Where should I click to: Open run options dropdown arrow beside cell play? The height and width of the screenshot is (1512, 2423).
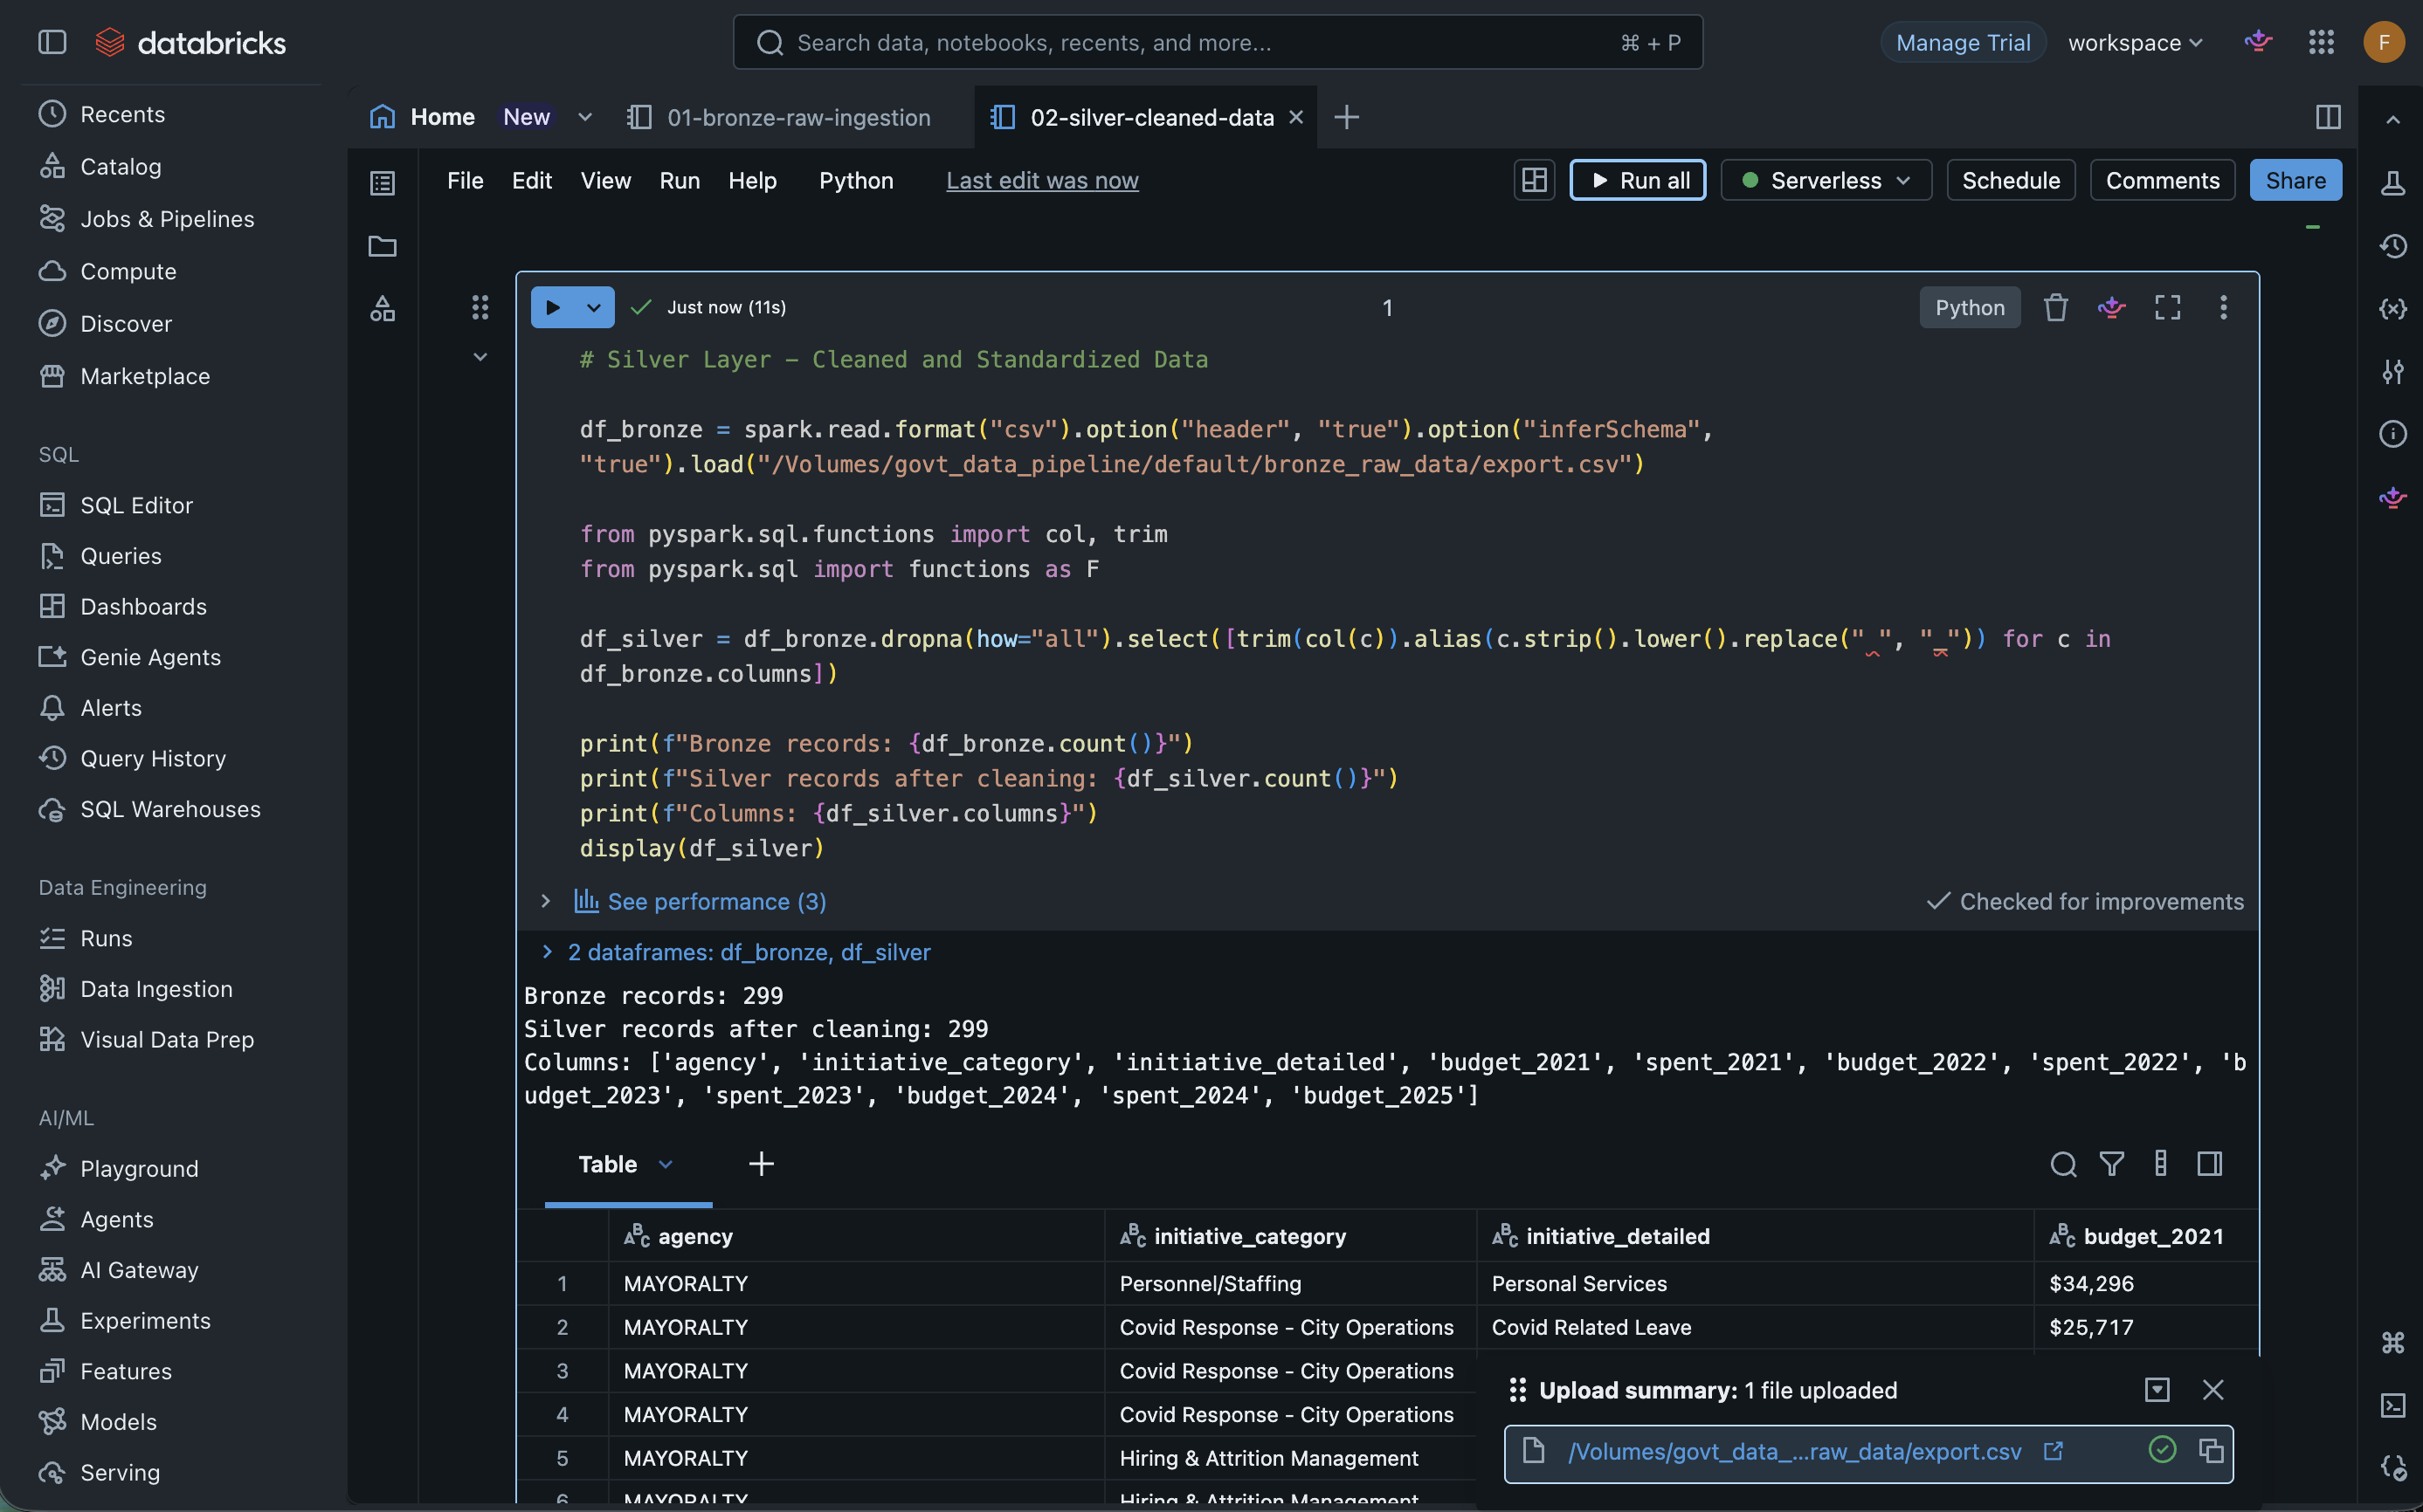pyautogui.click(x=594, y=307)
